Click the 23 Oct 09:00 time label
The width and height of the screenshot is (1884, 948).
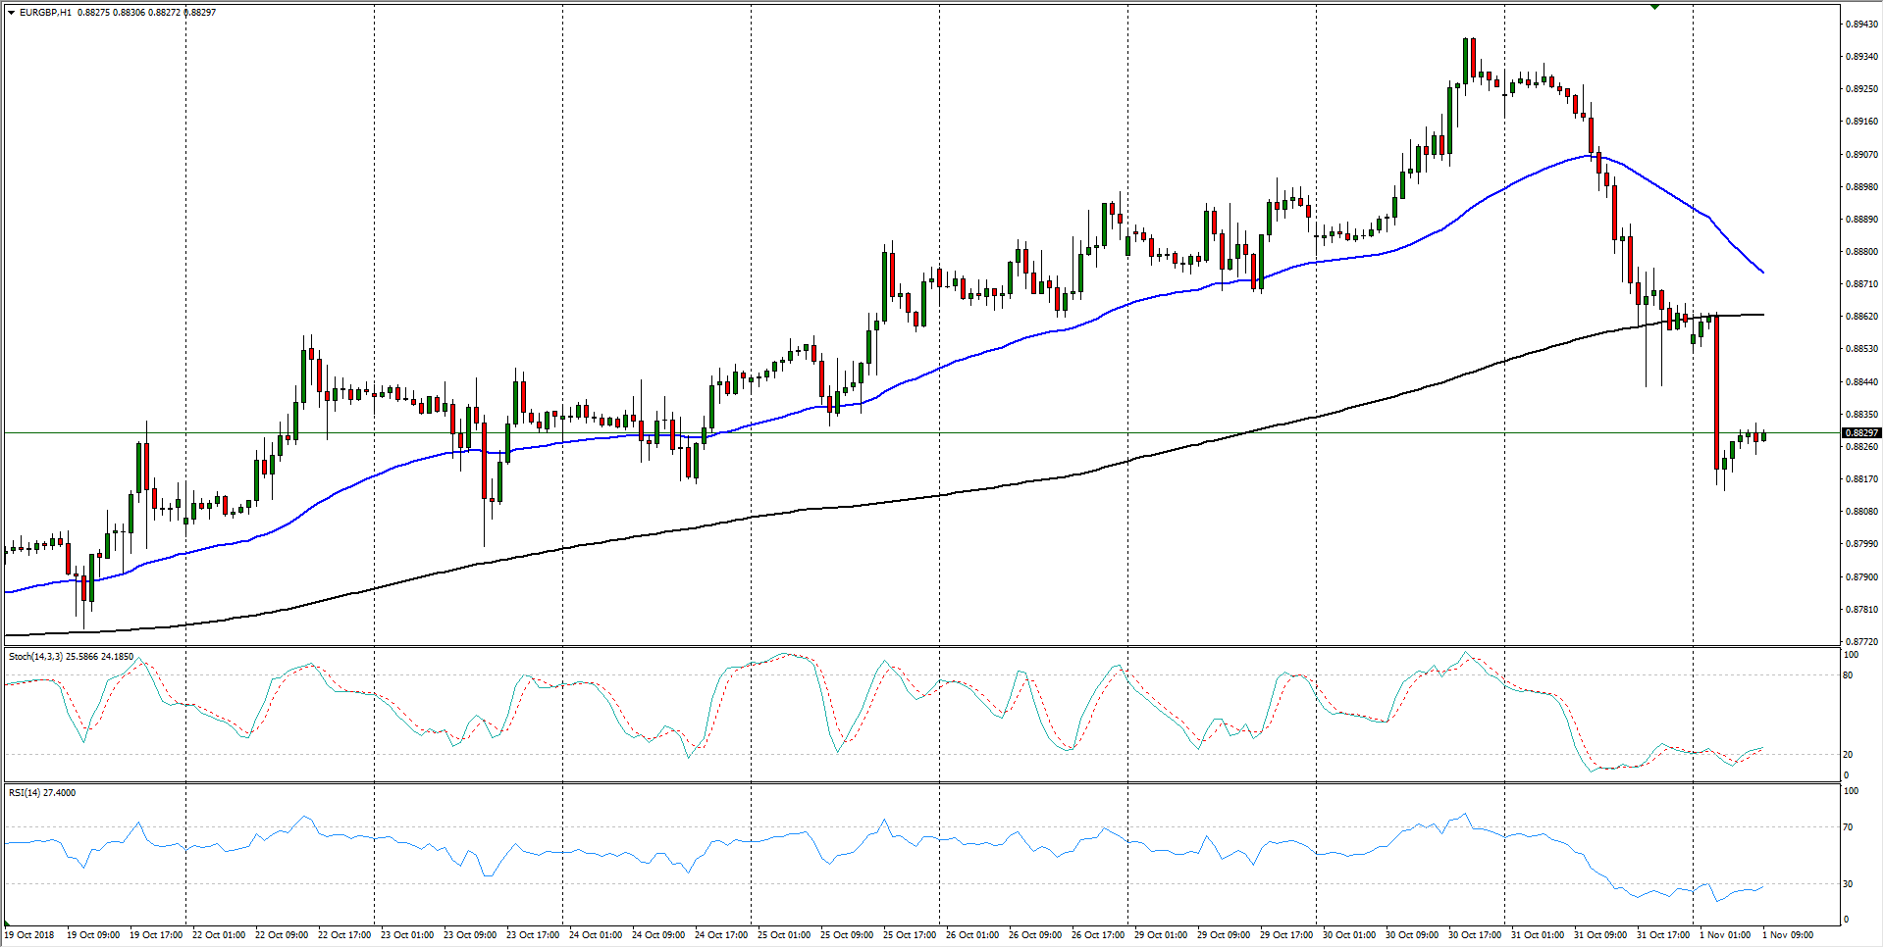pos(469,935)
